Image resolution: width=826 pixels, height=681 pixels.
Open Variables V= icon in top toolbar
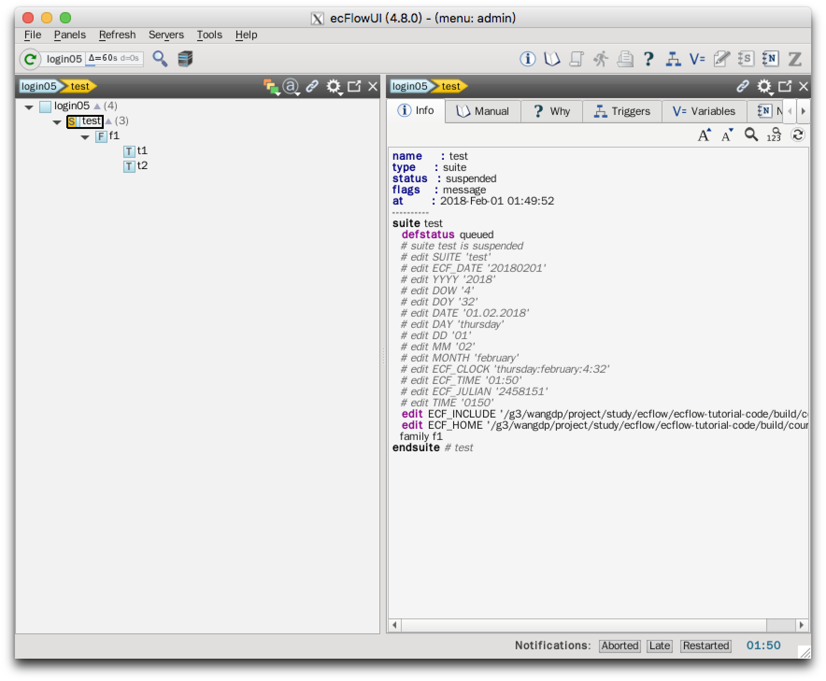(x=697, y=59)
